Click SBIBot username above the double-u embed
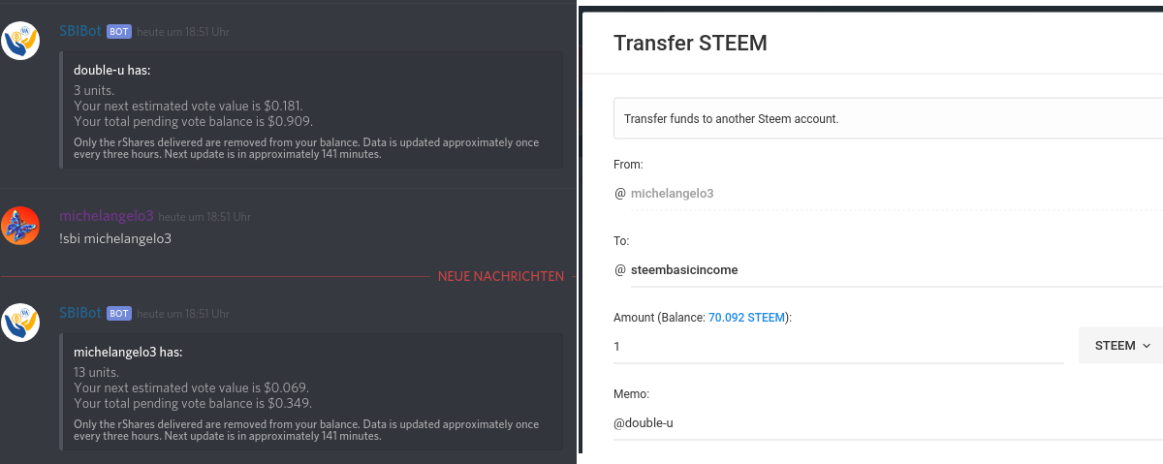 [80, 31]
